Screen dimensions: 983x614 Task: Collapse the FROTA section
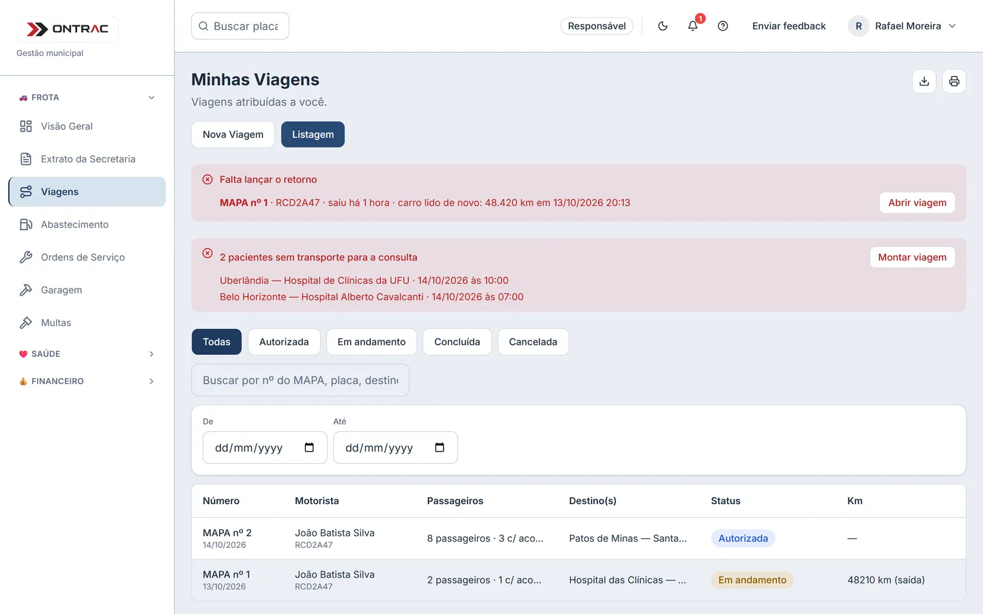[87, 98]
